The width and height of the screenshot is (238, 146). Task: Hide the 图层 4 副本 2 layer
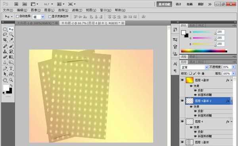[x=182, y=101]
